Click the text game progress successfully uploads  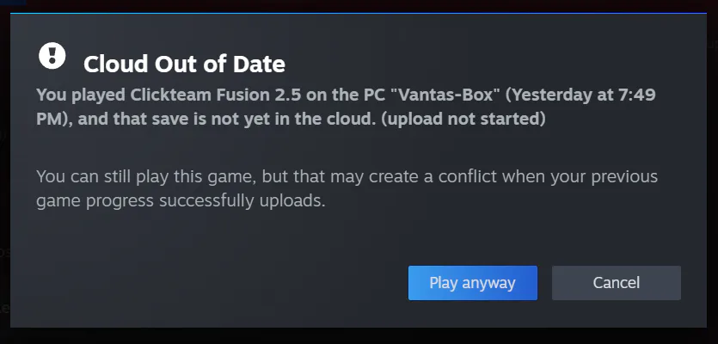(x=181, y=201)
